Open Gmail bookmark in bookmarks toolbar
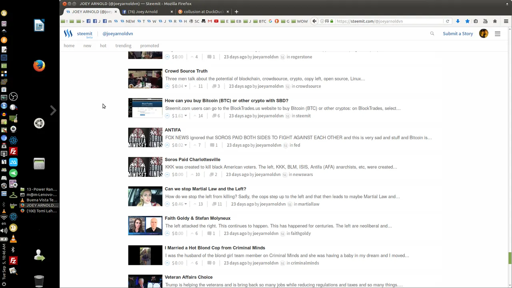 pos(210,21)
